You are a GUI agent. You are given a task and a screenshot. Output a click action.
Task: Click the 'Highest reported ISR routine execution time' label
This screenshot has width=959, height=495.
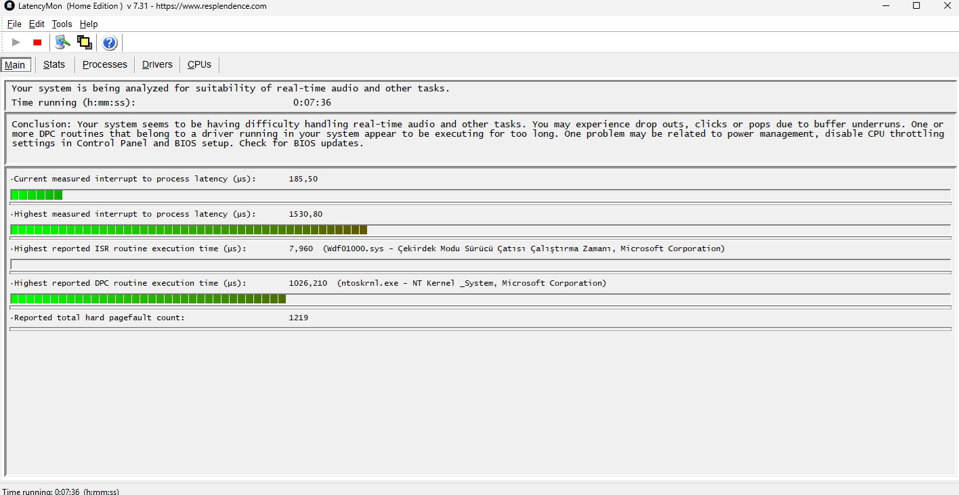pos(130,249)
